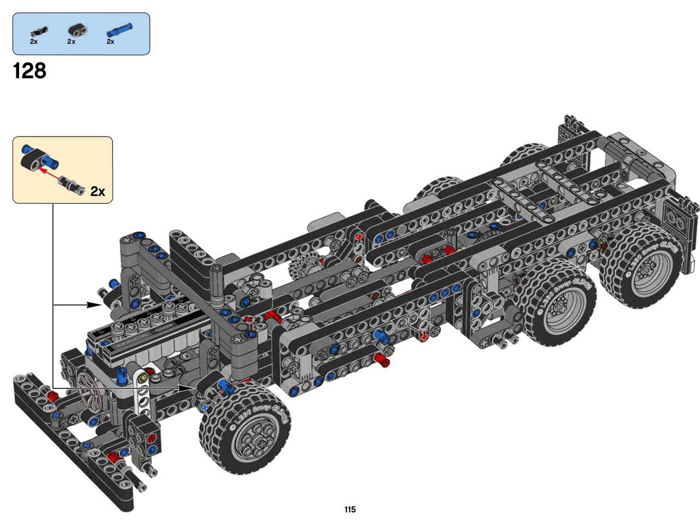The image size is (700, 525).
Task: Click the 2x label under black connector
Action: click(x=71, y=42)
